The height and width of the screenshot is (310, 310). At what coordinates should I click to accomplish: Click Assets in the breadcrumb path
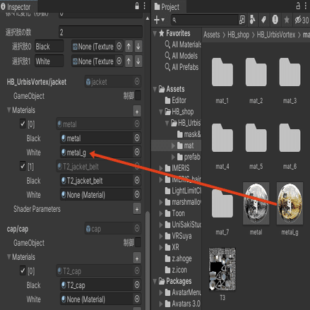(x=212, y=35)
